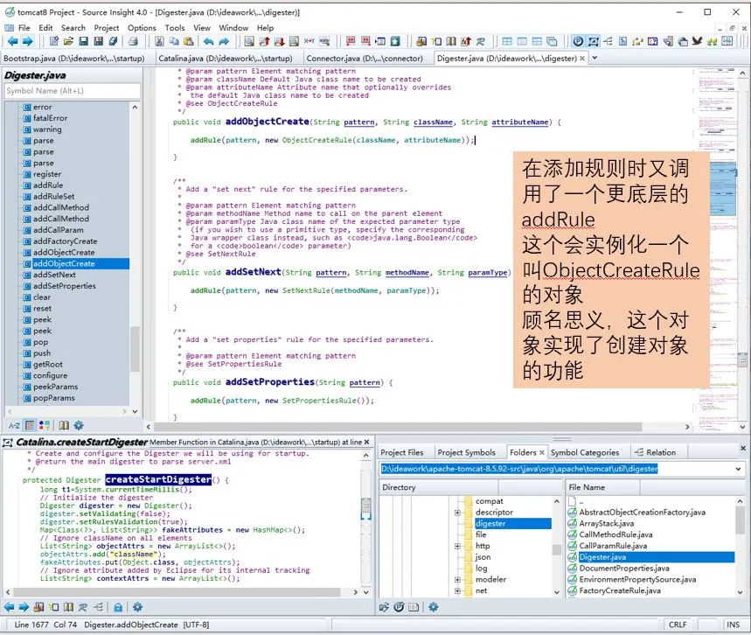Viewport: 751px width, 635px height.
Task: Open the File menu
Action: (24, 28)
